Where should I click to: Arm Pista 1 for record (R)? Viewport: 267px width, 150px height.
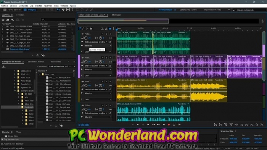[110, 34]
